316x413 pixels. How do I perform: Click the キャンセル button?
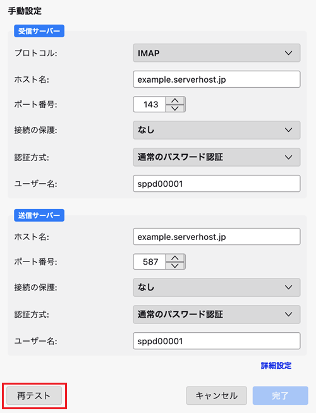click(216, 395)
